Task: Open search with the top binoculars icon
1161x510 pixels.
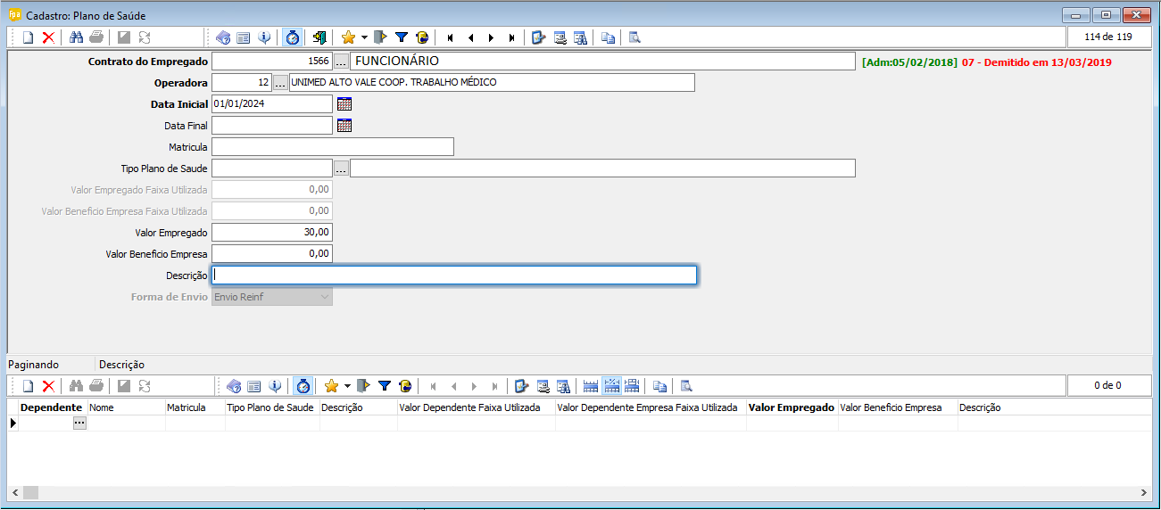Action: pyautogui.click(x=76, y=37)
